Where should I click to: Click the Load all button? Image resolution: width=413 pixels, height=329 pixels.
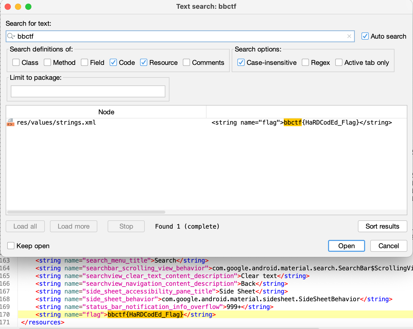[25, 226]
